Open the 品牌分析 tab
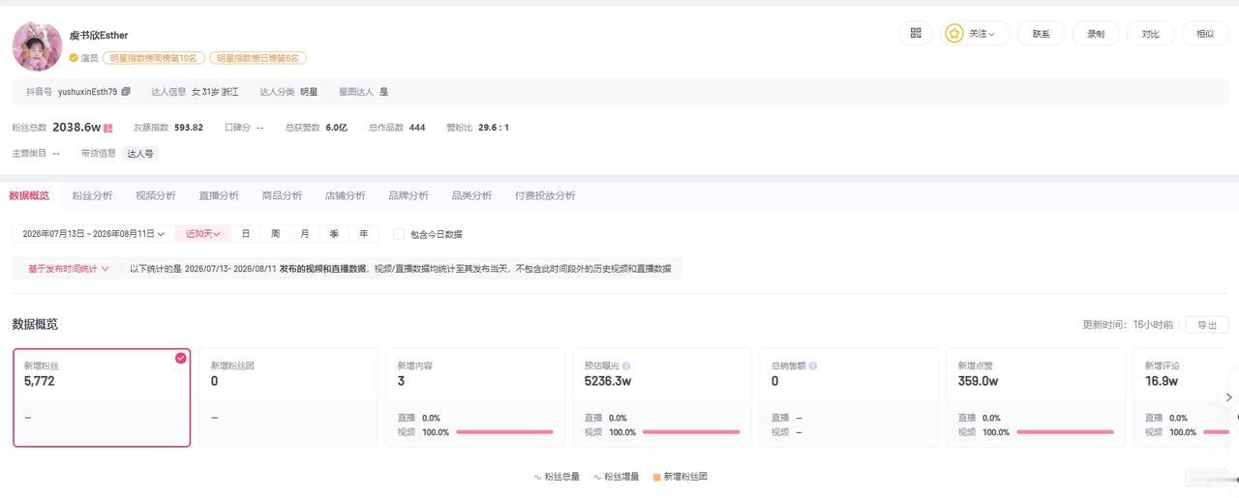 tap(408, 195)
